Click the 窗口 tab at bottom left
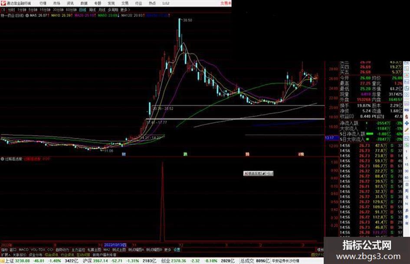 [13, 250]
